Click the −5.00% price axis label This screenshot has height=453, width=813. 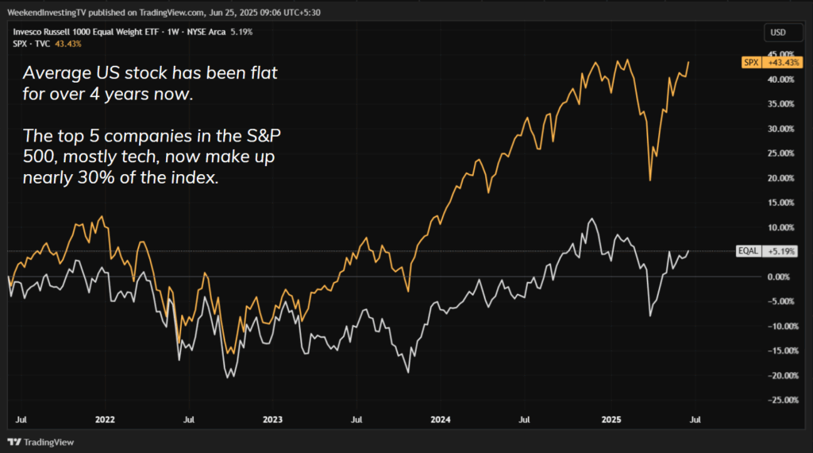tap(781, 301)
